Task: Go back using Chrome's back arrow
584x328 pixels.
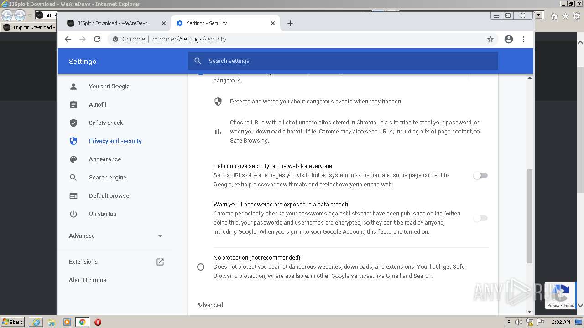Action: [68, 39]
